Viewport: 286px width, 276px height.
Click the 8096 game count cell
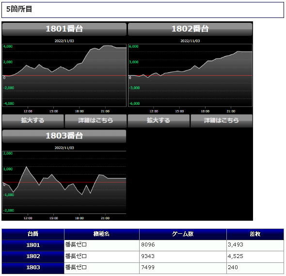click(x=183, y=245)
